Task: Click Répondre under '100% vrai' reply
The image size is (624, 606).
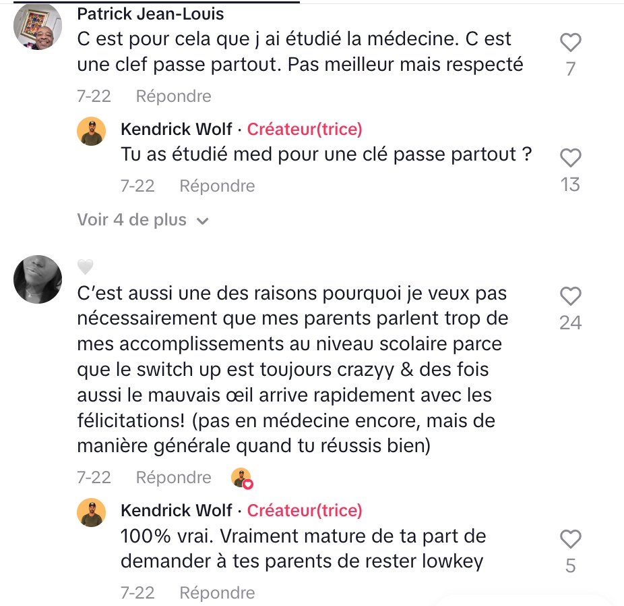Action: click(x=217, y=593)
